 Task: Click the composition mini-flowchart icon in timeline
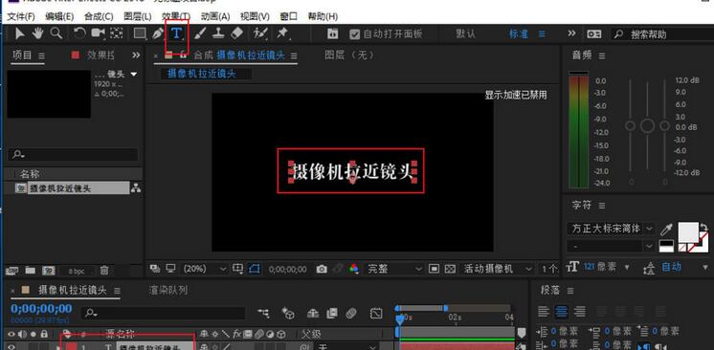(263, 313)
